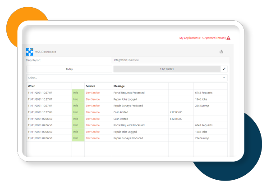The width and height of the screenshot is (262, 186).
Task: Open Dev Service link in first row
Action: pyautogui.click(x=93, y=93)
